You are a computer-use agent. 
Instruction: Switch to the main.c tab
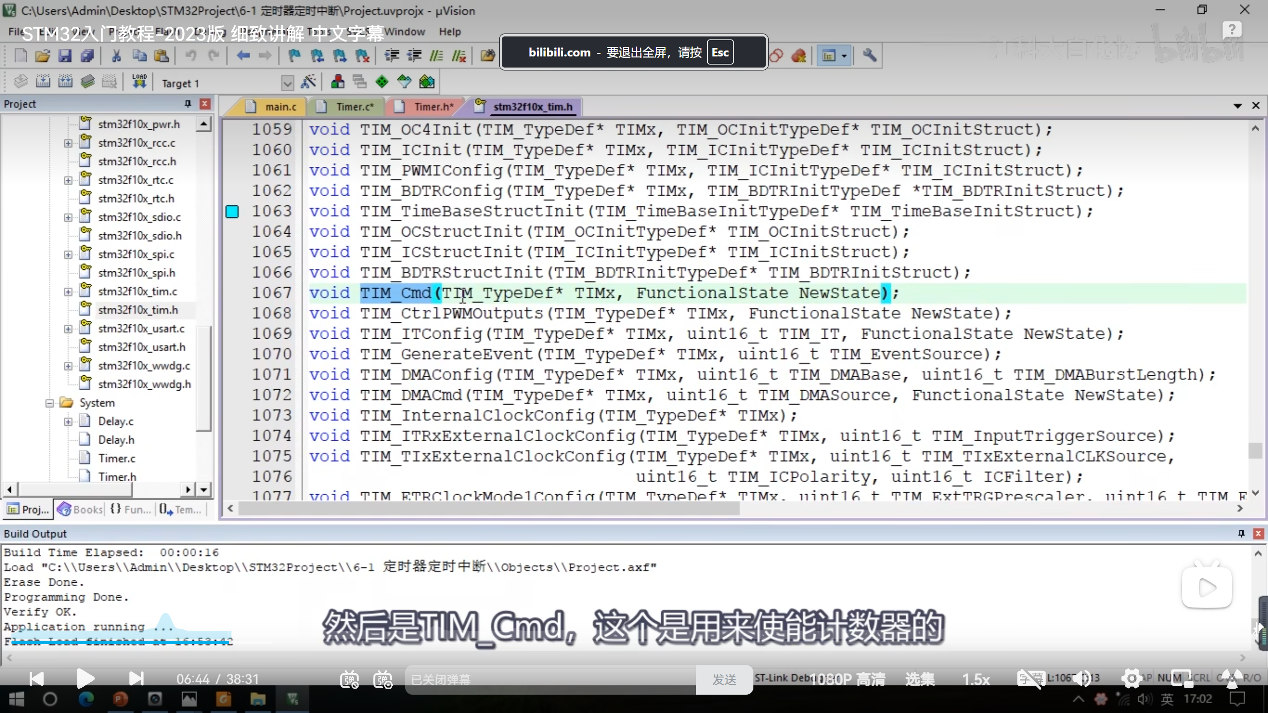(280, 106)
